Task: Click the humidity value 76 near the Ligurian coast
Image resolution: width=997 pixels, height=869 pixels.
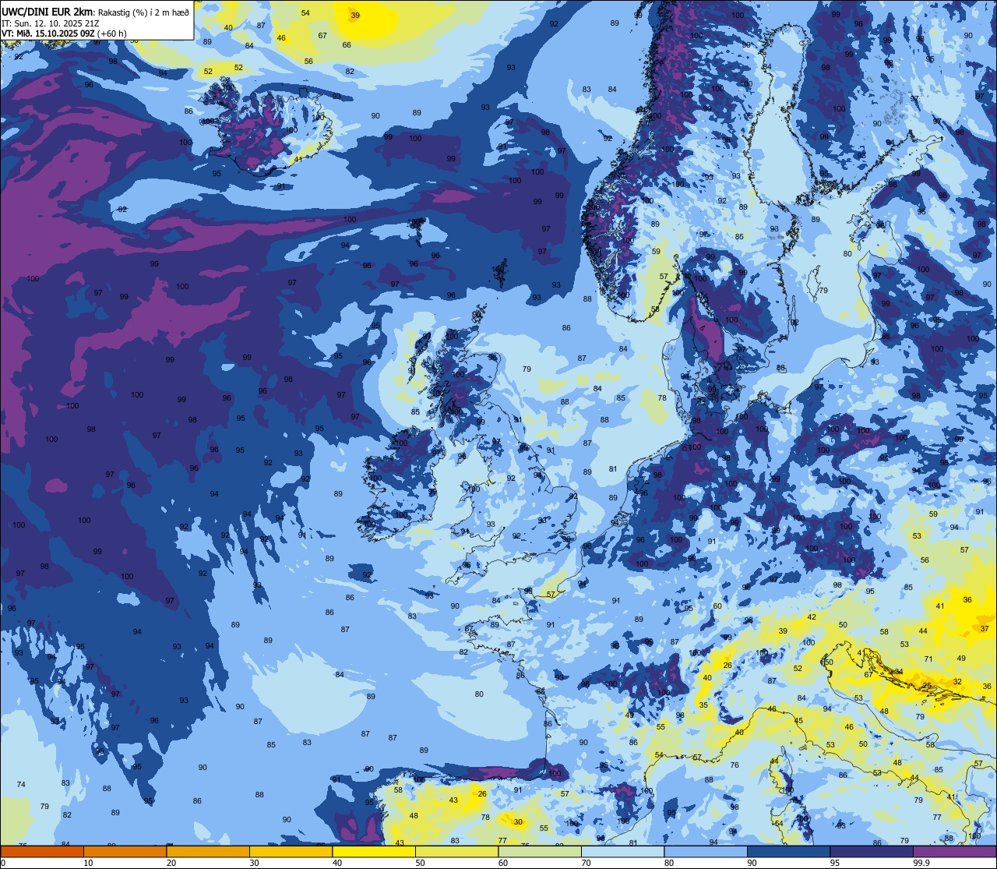Action: pos(735,765)
